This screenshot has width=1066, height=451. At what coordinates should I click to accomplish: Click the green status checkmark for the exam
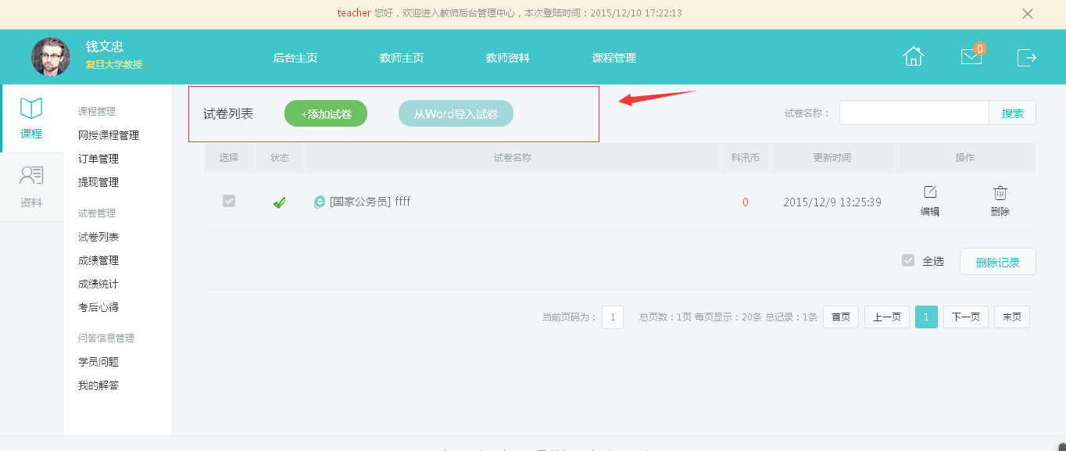coord(279,201)
